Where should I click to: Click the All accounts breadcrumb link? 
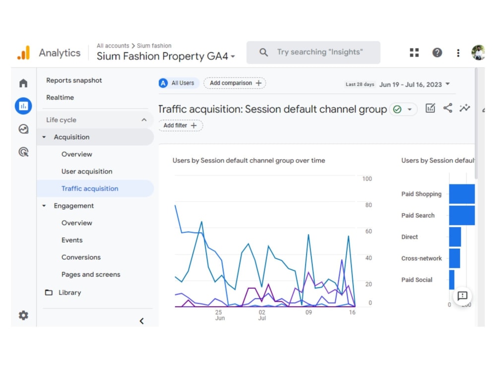(113, 46)
